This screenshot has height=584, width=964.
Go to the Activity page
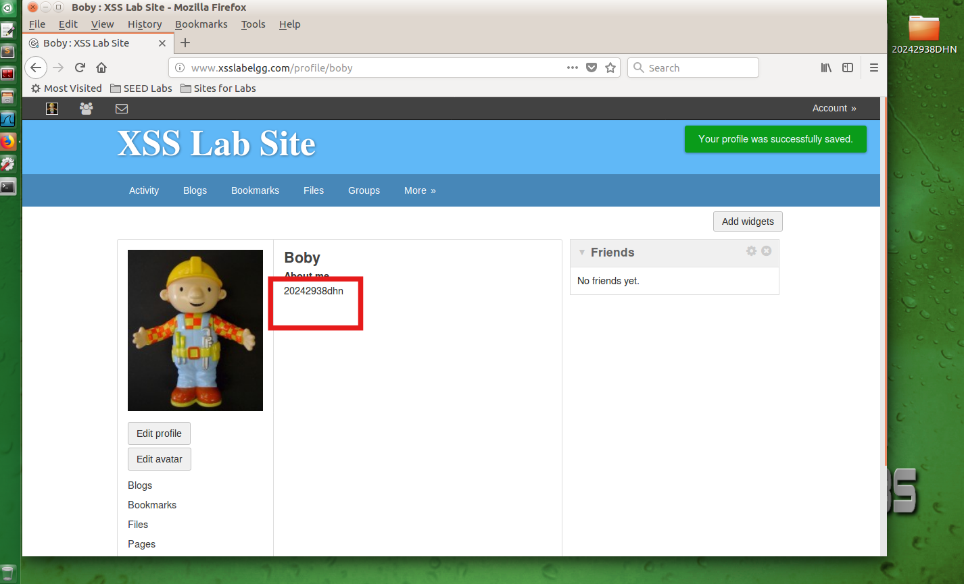click(x=144, y=190)
